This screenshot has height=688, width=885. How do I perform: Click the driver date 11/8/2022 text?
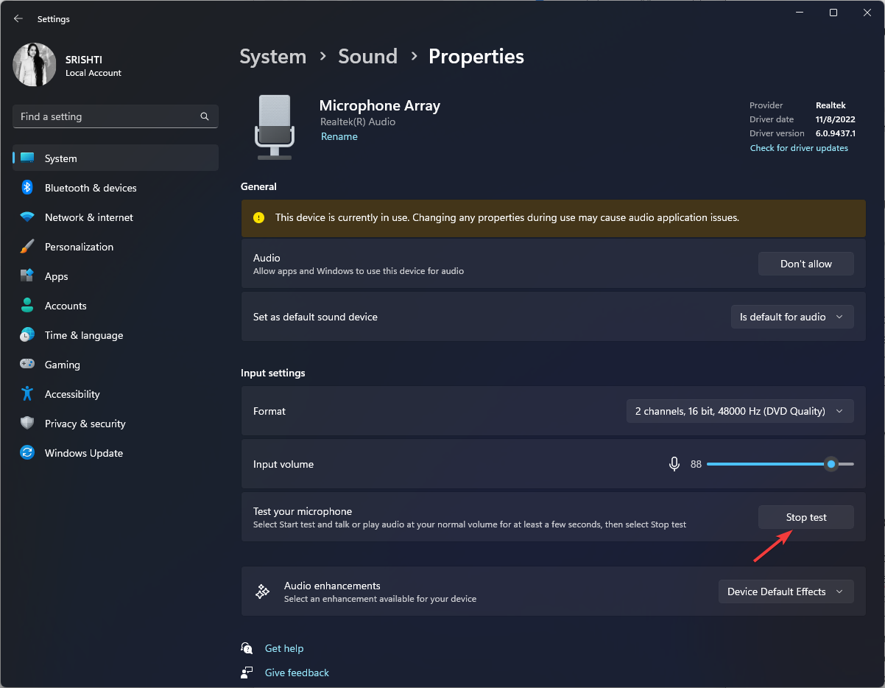tap(836, 119)
